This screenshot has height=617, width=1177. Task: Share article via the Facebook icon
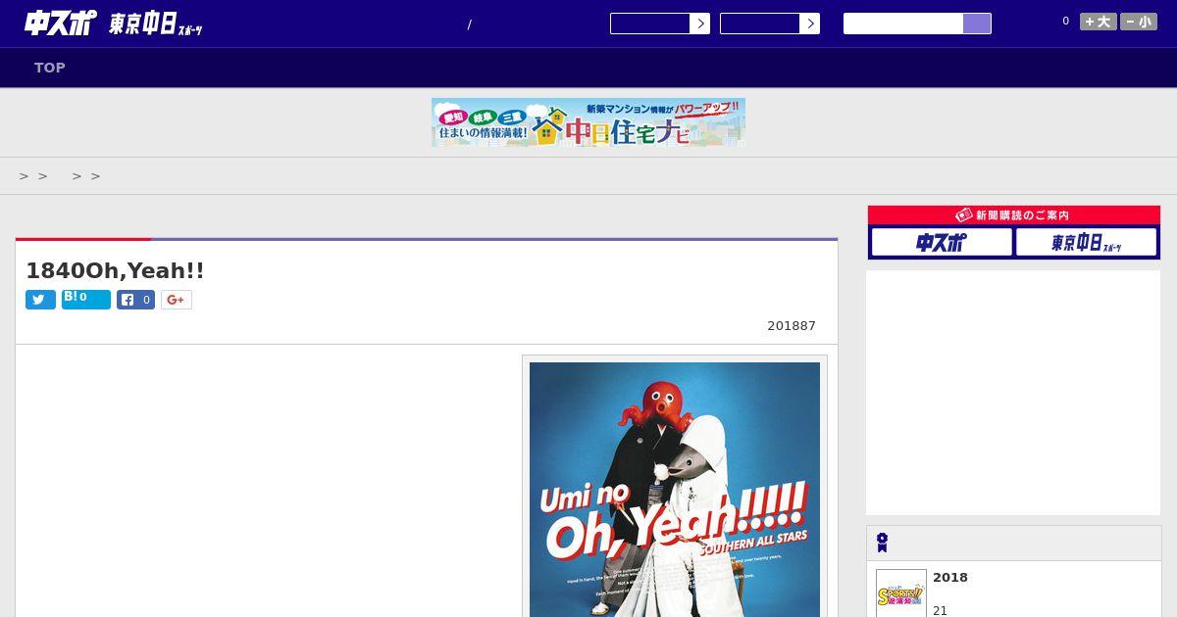coord(135,300)
